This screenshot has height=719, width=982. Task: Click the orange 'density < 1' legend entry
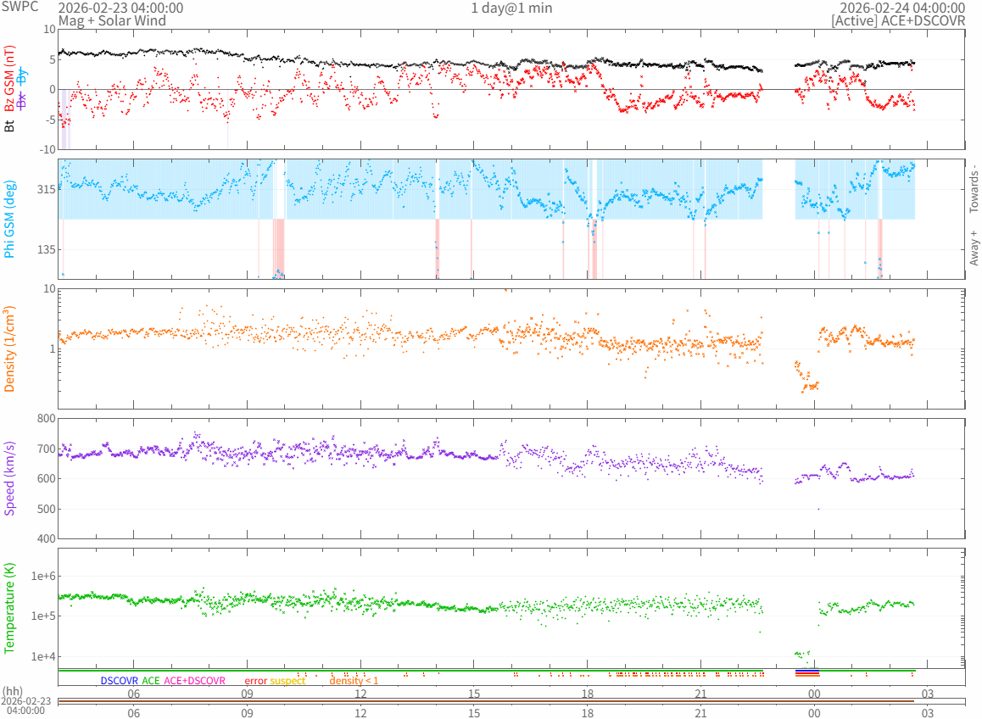(354, 680)
